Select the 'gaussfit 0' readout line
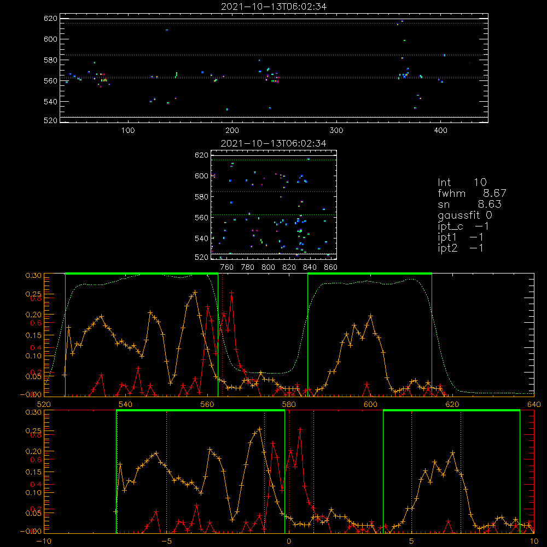Viewport: 547px width, 547px height. click(x=464, y=215)
